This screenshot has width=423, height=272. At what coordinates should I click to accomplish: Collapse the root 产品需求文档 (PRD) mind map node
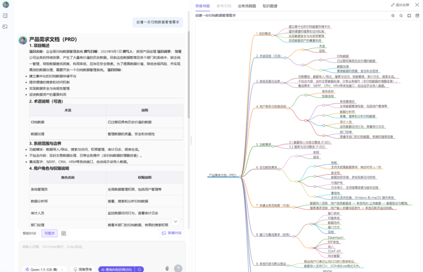[240, 177]
